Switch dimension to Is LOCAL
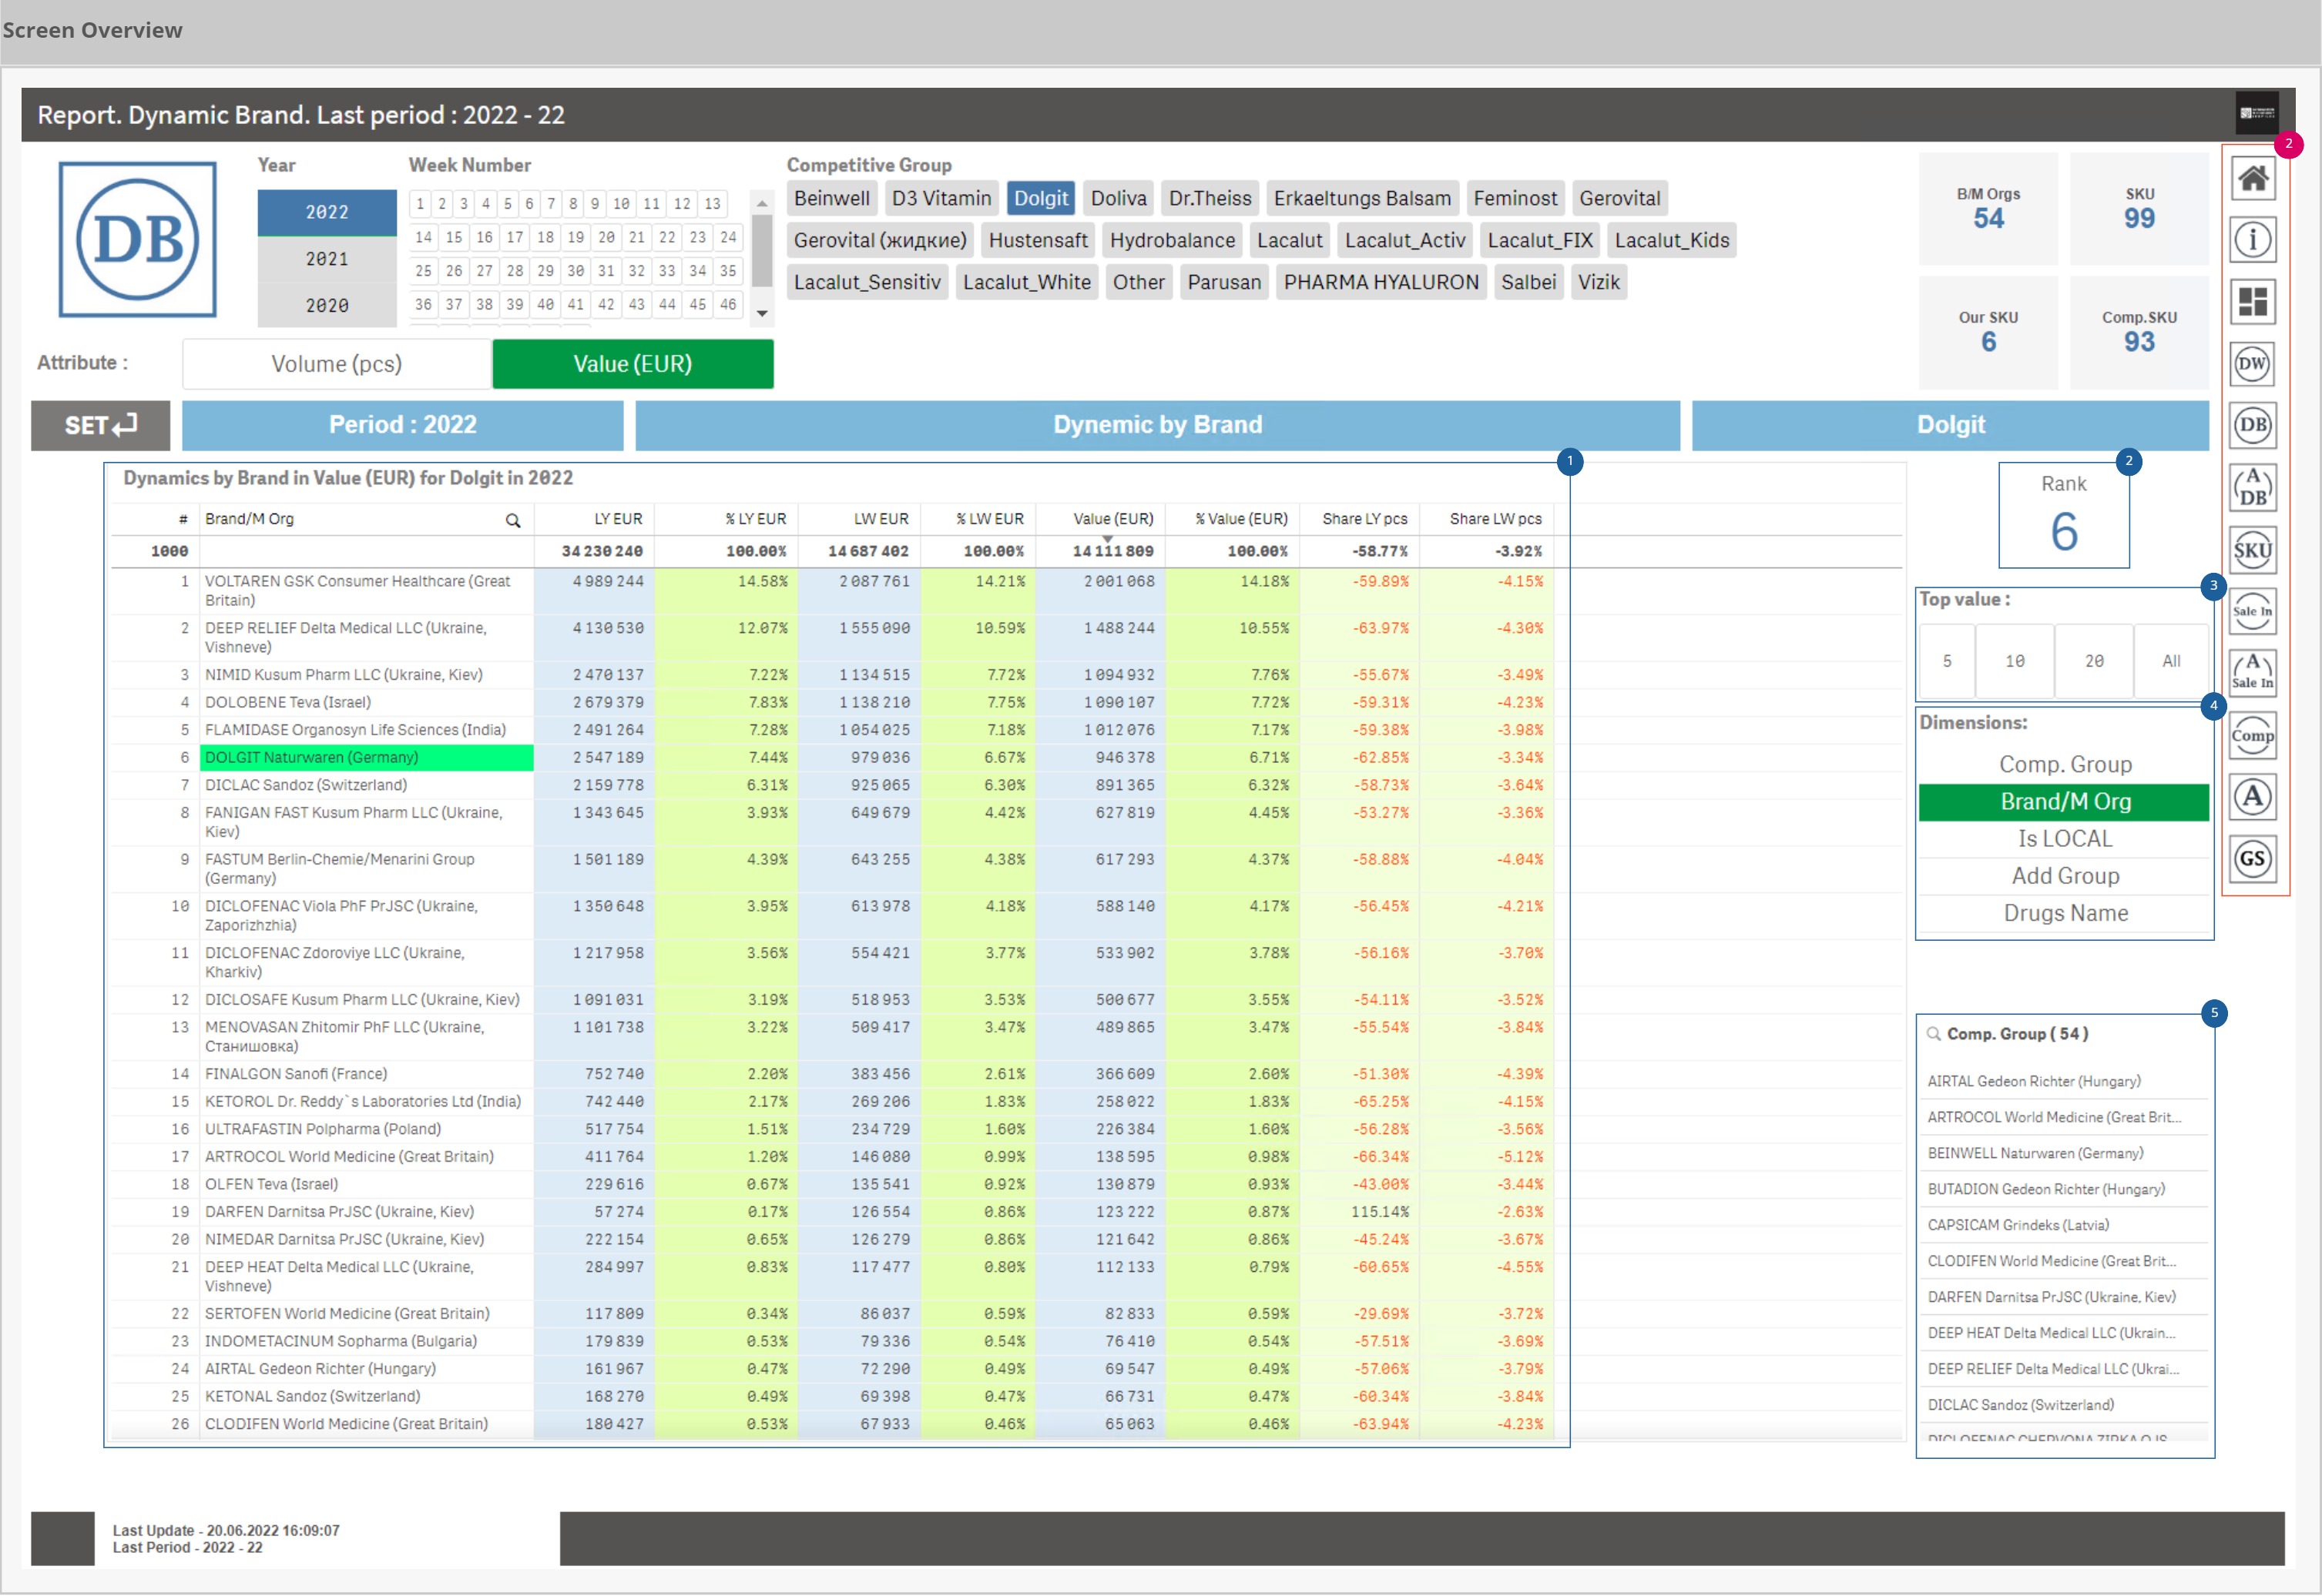 tap(2064, 839)
